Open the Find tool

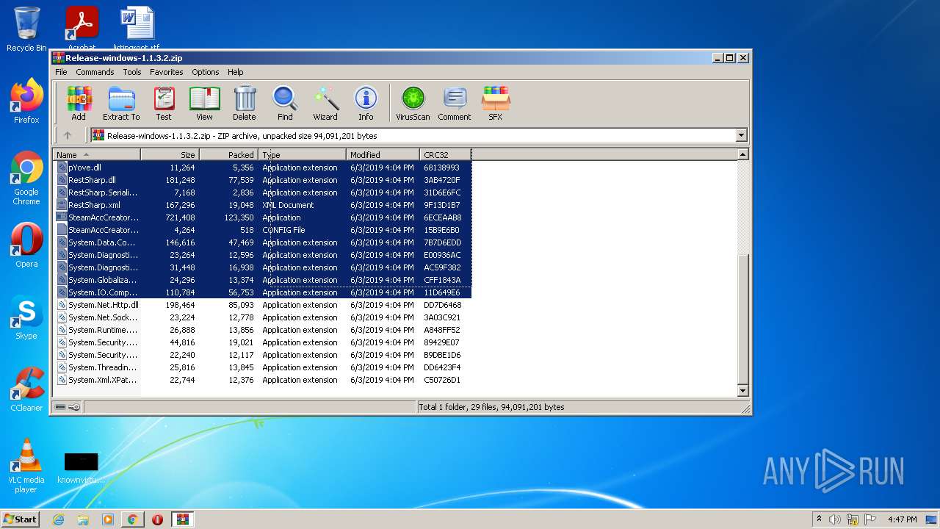(285, 104)
